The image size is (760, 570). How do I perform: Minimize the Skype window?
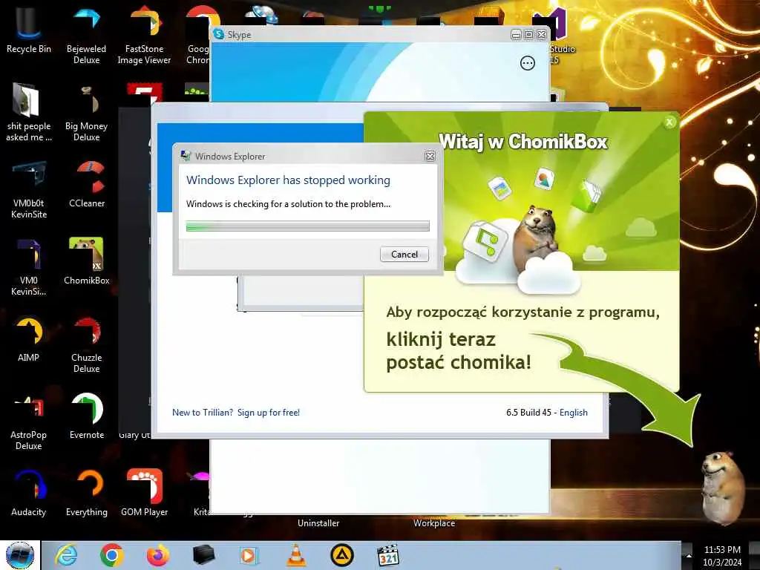pyautogui.click(x=517, y=34)
